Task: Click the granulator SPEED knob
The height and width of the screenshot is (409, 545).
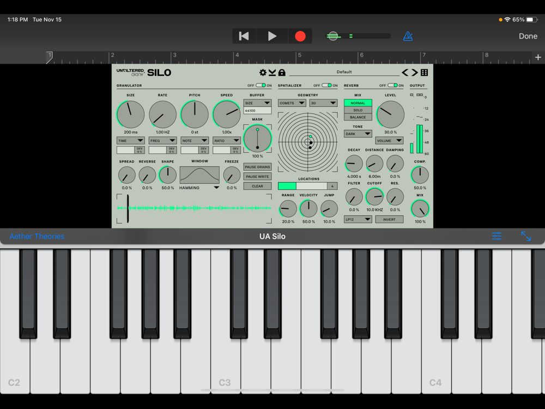Action: tap(227, 115)
